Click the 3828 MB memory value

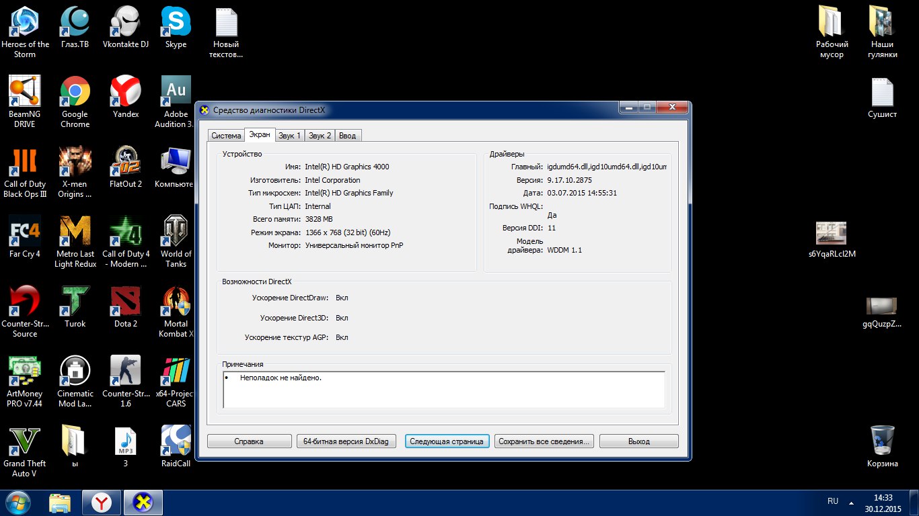318,219
